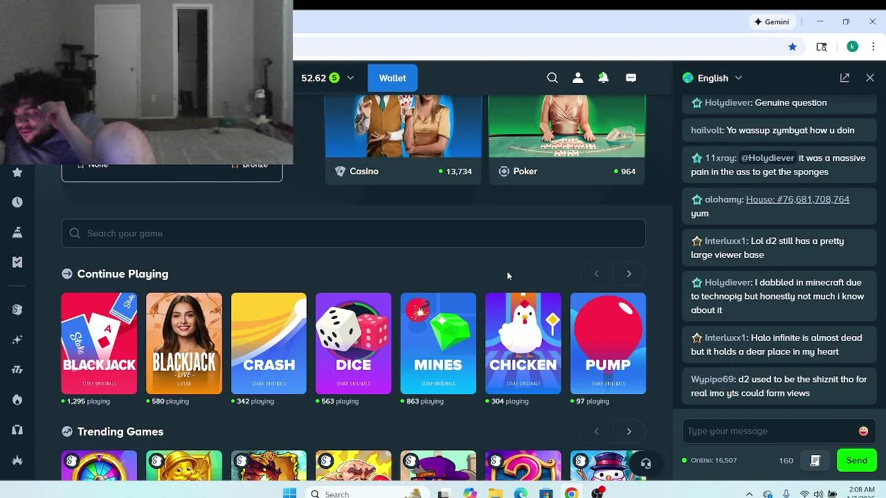The width and height of the screenshot is (886, 498).
Task: Previous arrow for Trending Games carousel
Action: pyautogui.click(x=596, y=432)
